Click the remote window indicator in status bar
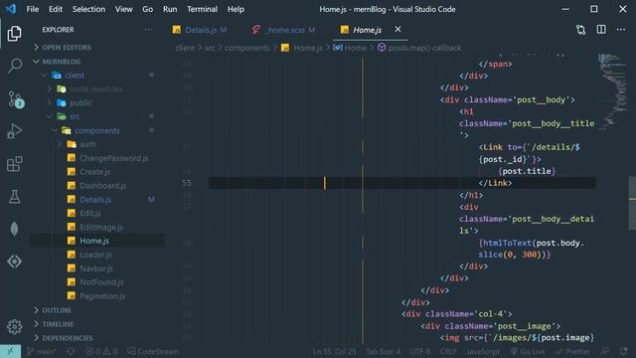This screenshot has width=636, height=358. click(x=10, y=351)
